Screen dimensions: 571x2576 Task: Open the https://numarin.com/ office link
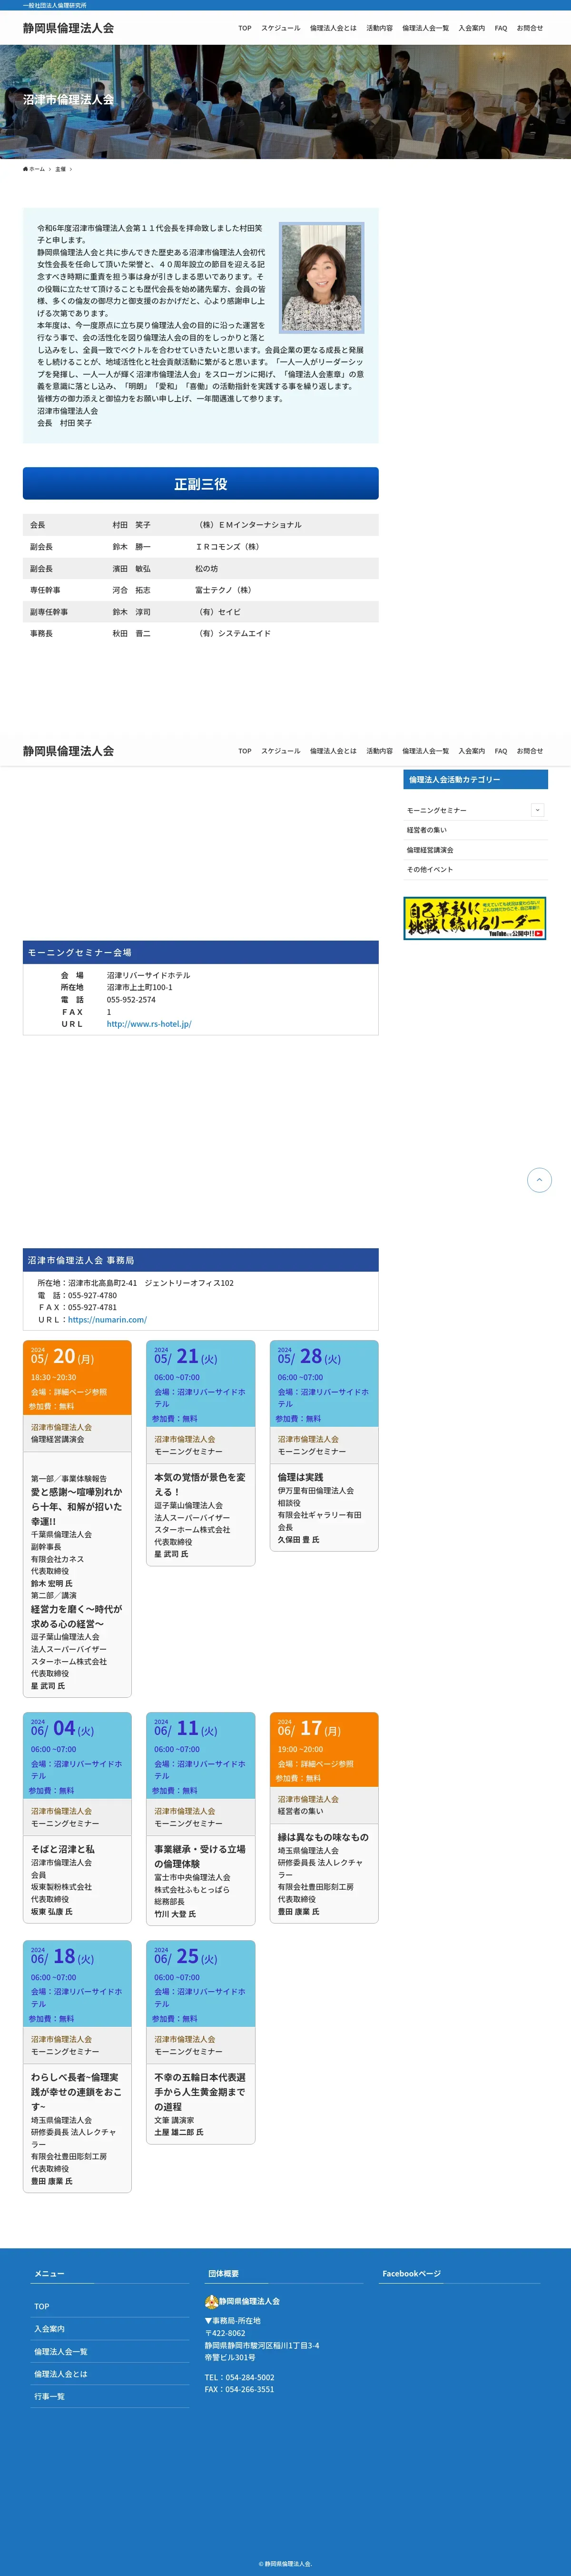(x=107, y=1319)
